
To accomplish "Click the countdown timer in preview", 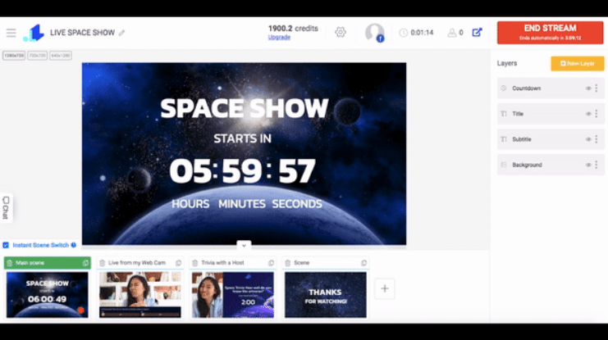I will [x=242, y=171].
